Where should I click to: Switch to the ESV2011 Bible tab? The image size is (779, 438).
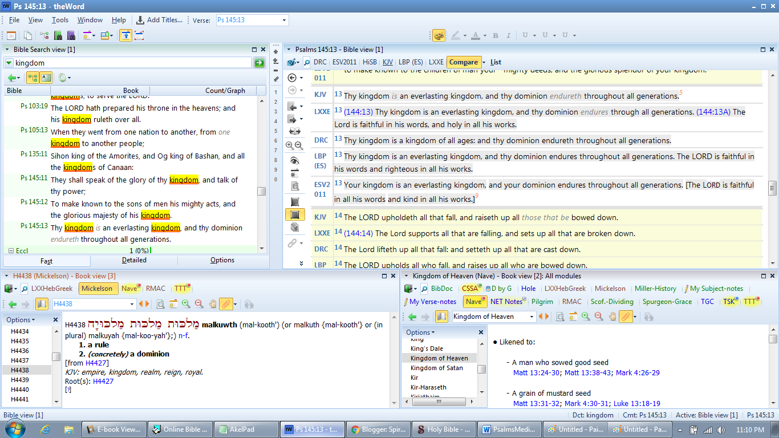[344, 62]
